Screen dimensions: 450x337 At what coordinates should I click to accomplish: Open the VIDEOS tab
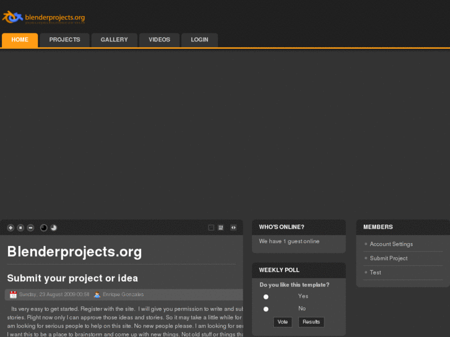pos(159,40)
